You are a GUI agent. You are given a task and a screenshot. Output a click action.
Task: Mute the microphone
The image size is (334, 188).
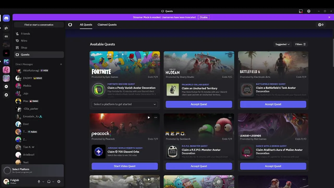pos(39,181)
